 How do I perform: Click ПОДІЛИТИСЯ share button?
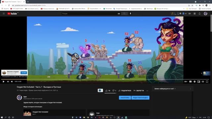pyautogui.click(x=125, y=91)
